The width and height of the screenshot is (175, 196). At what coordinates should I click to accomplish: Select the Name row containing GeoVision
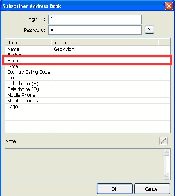(88, 49)
